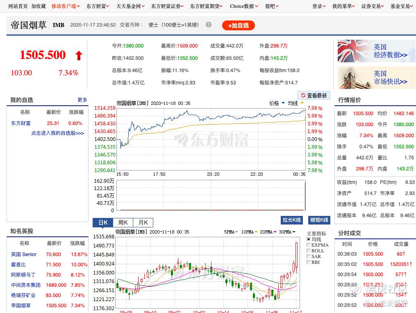The image size is (416, 313).
Task: Click the 00:38:03 trade record row
Action: tap(375, 254)
